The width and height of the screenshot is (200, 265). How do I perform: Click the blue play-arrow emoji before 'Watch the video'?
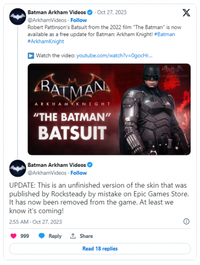tap(31, 56)
